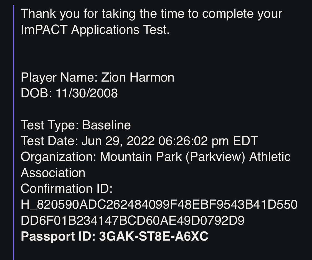Click the time 06:26:02 pm
The width and height of the screenshot is (312, 260).
pyautogui.click(x=194, y=141)
